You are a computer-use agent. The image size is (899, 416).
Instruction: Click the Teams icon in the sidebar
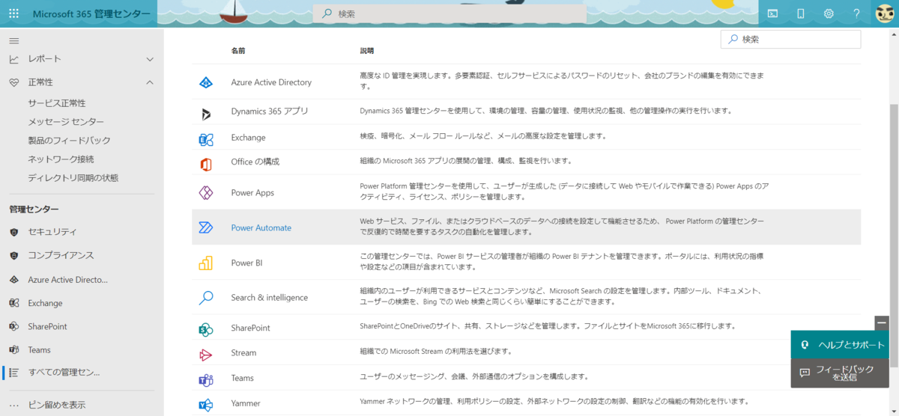point(13,349)
